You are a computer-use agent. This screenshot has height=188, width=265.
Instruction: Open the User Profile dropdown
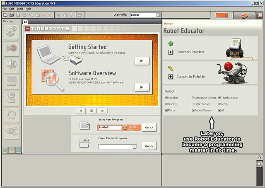[x=158, y=15]
